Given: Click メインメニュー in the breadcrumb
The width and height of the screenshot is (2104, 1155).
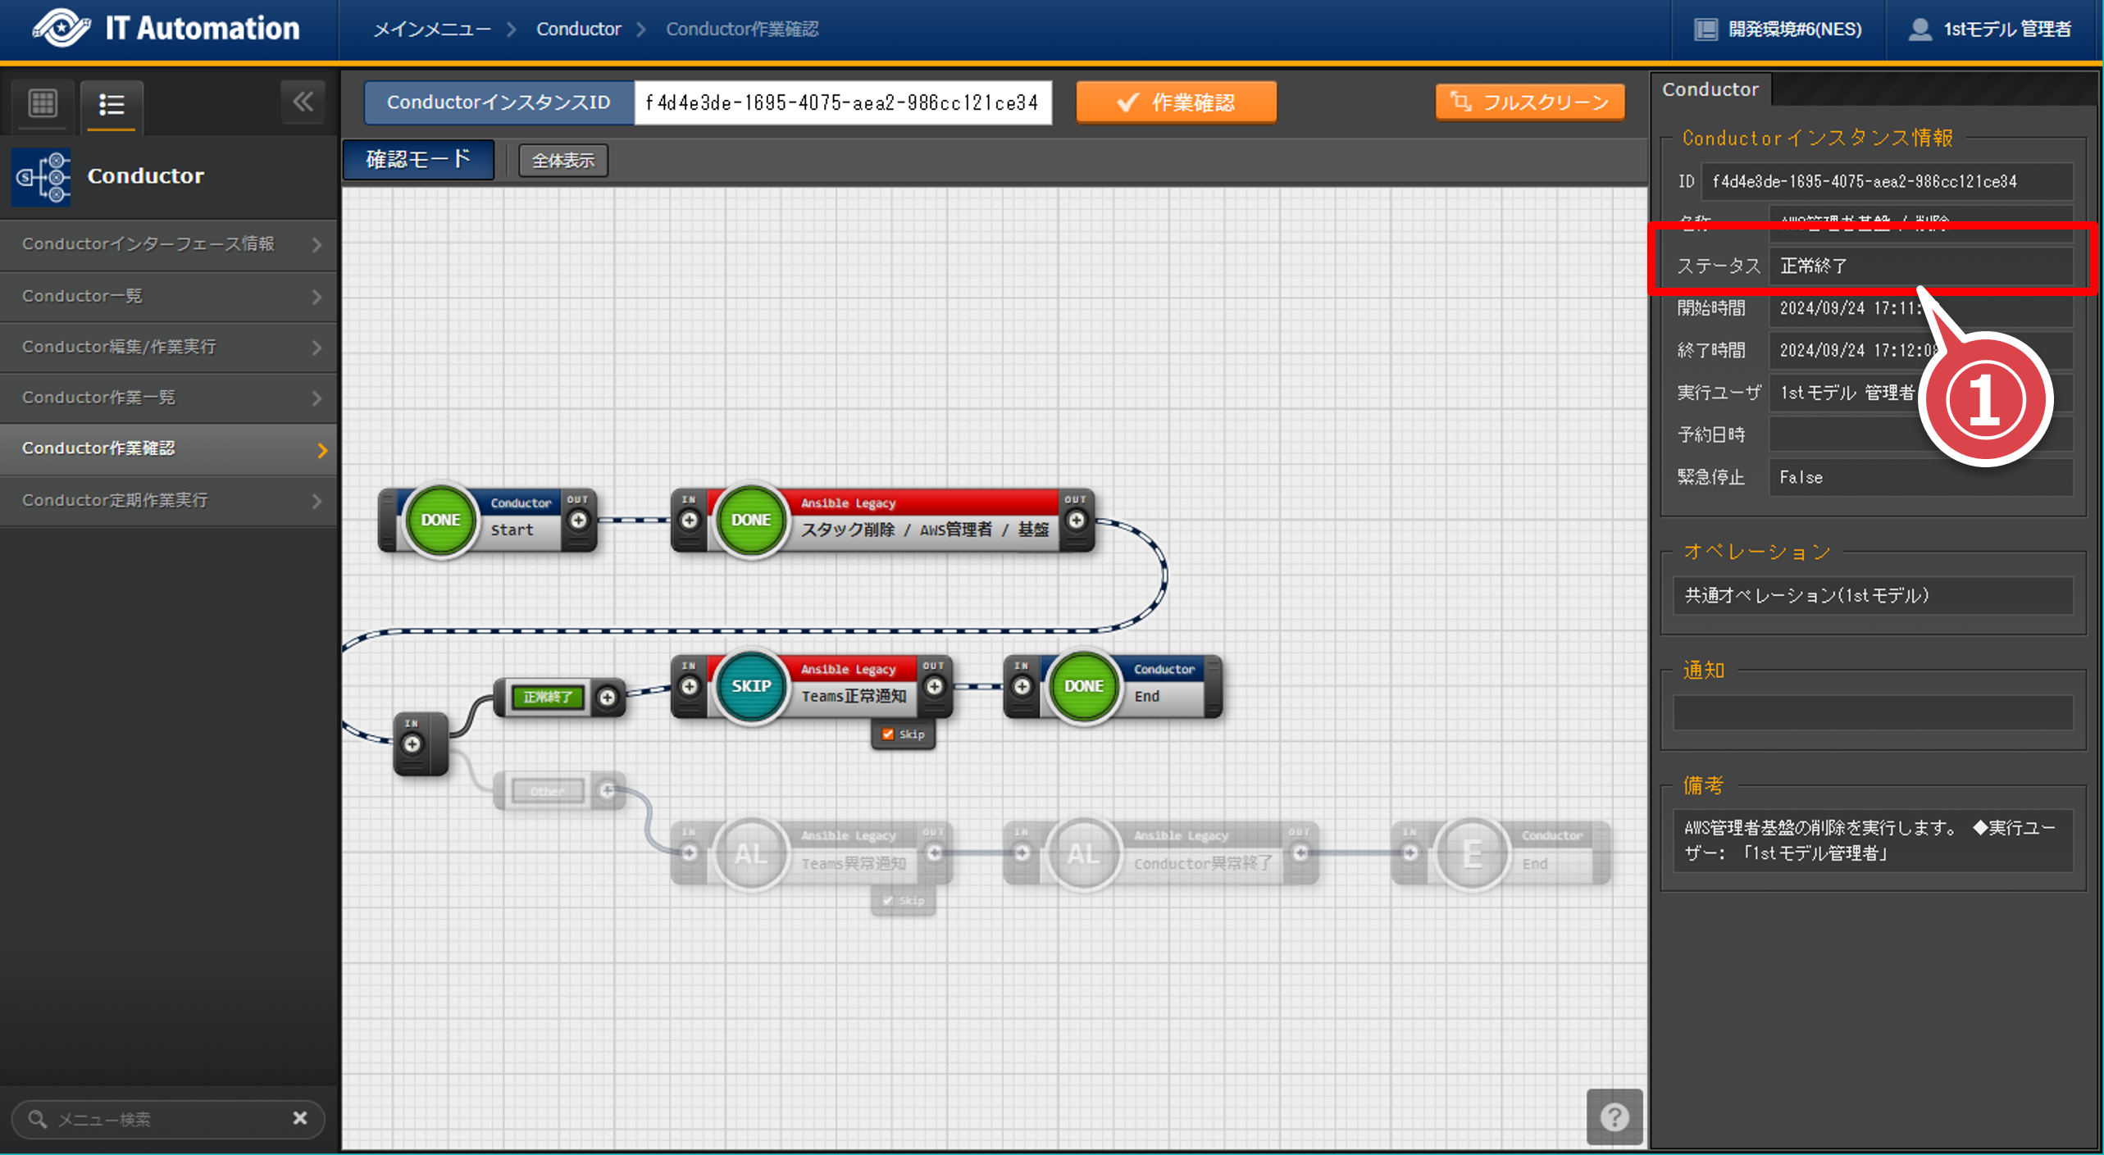Looking at the screenshot, I should [x=432, y=30].
